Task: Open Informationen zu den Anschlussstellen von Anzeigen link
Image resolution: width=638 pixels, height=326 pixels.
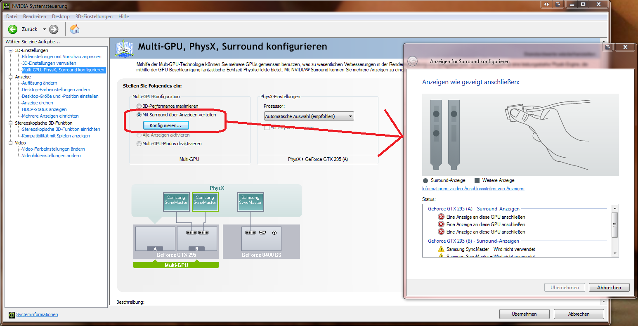Action: coord(473,189)
